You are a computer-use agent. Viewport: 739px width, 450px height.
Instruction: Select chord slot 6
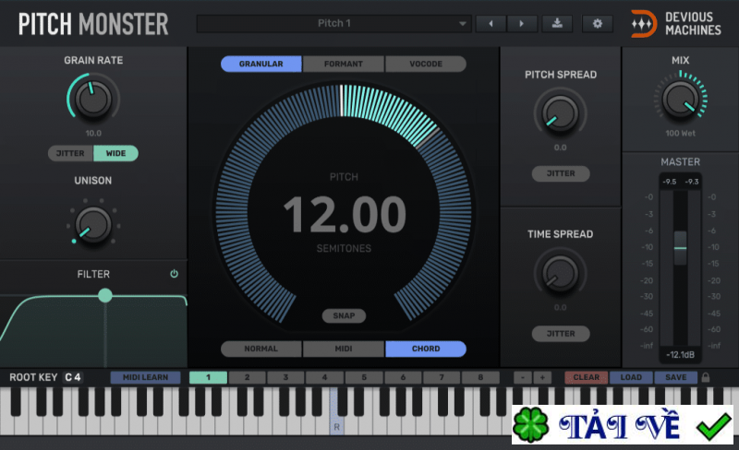click(x=403, y=377)
